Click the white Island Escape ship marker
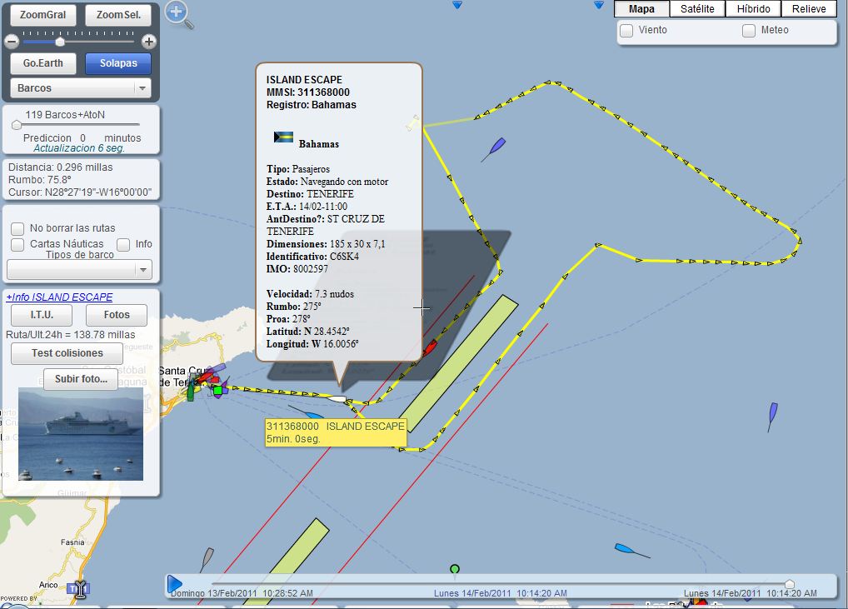848x609 pixels. coord(337,399)
